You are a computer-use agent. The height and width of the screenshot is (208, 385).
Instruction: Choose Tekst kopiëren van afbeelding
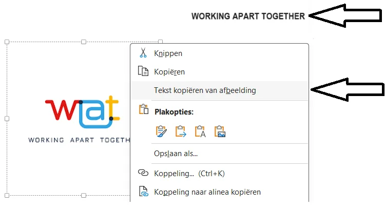click(x=205, y=90)
